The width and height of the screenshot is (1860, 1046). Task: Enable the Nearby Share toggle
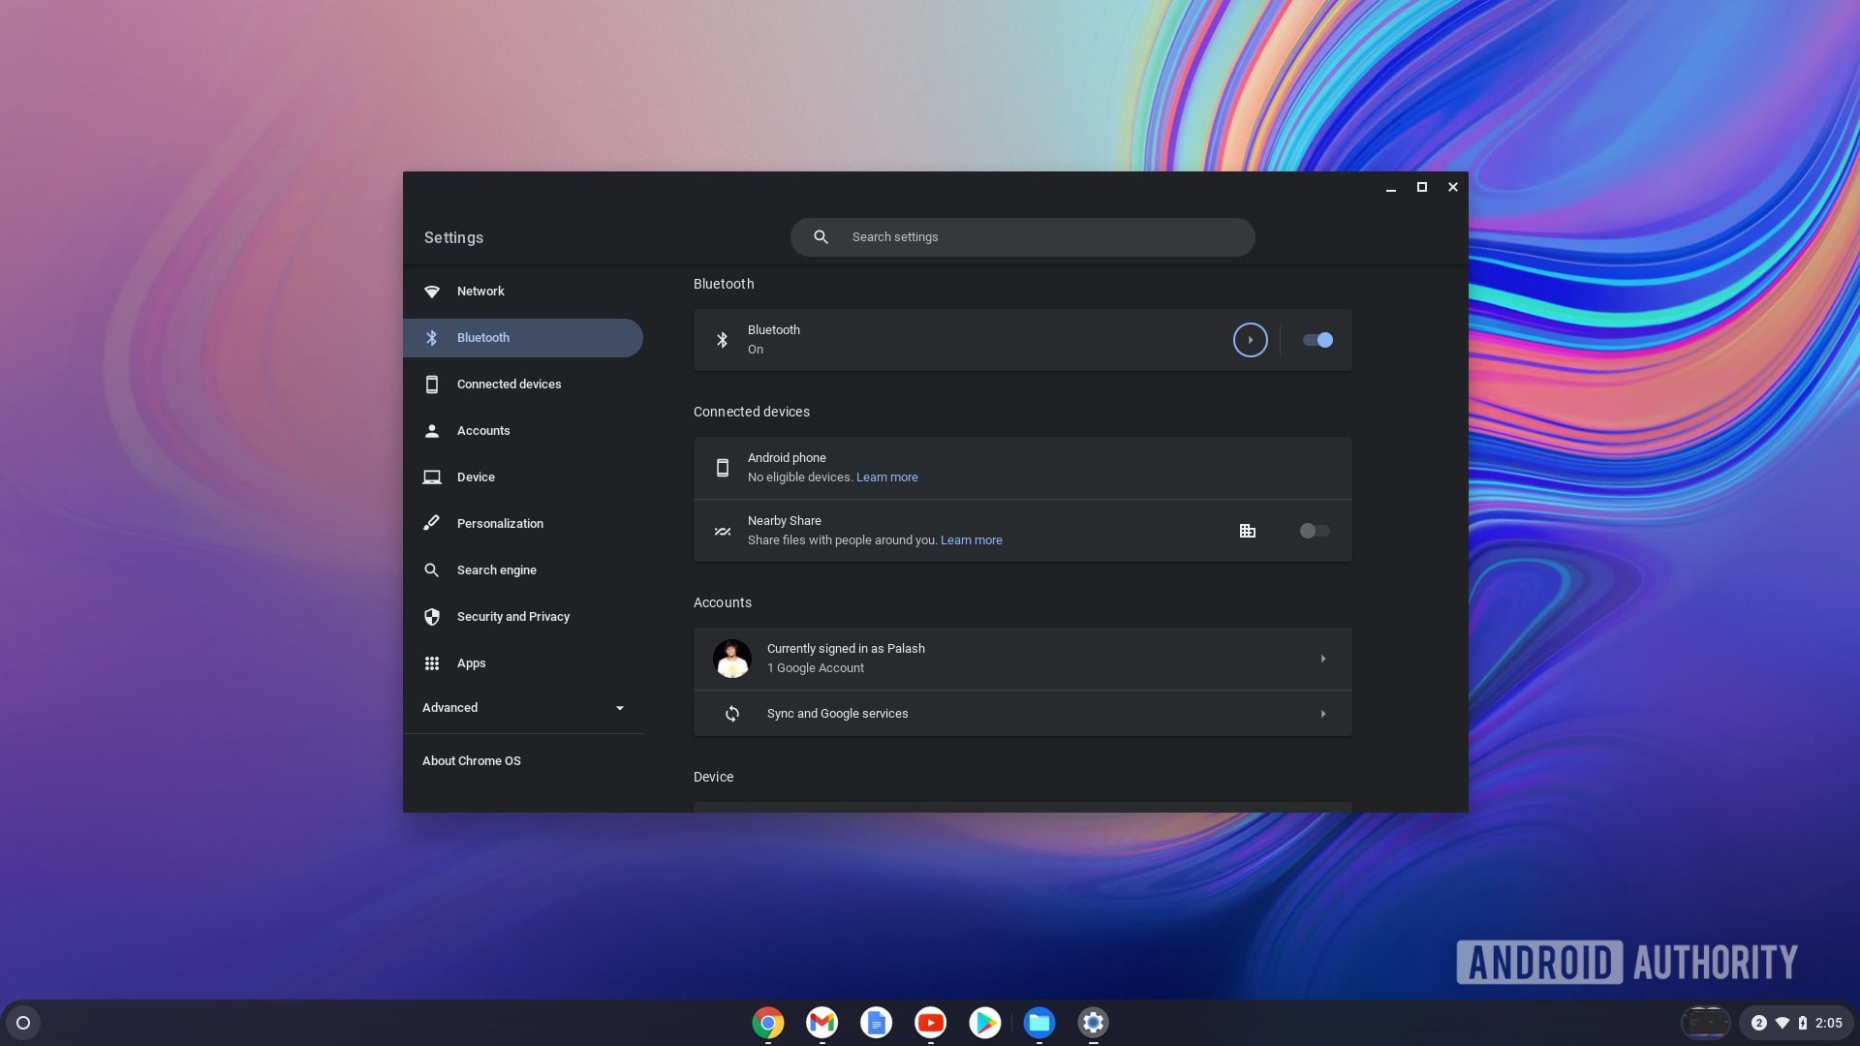coord(1315,531)
